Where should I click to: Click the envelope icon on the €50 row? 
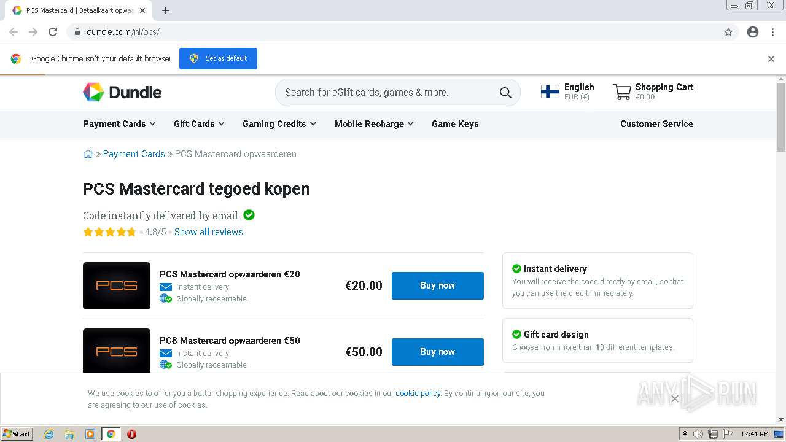[165, 353]
